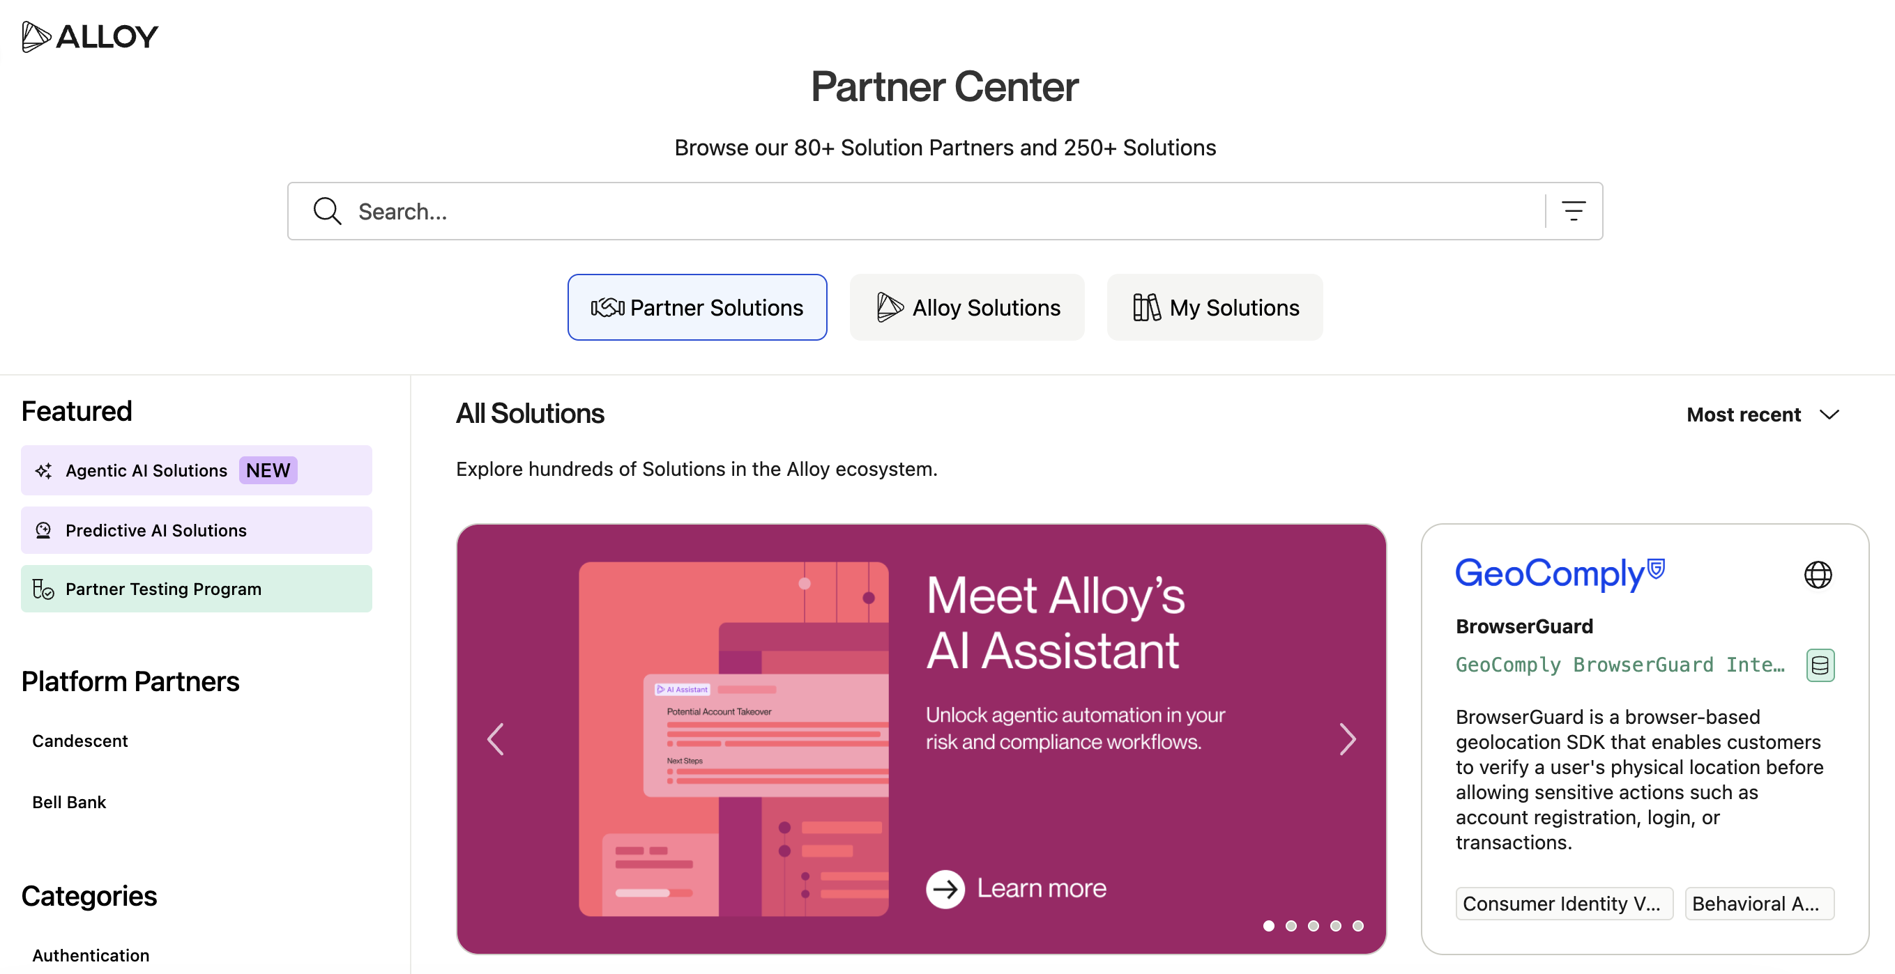Select the third carousel pagination dot

pos(1313,926)
